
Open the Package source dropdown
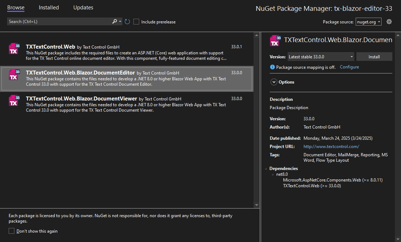pyautogui.click(x=368, y=22)
